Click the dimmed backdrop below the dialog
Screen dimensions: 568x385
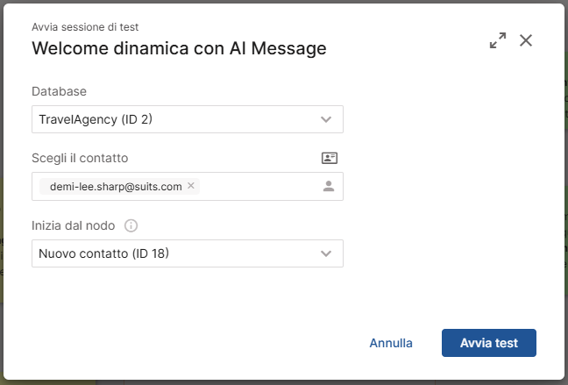coord(284,382)
